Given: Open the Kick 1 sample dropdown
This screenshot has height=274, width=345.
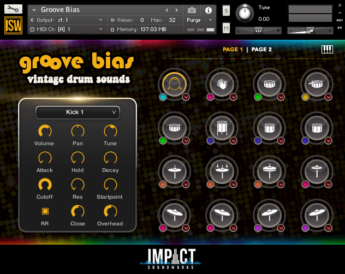Looking at the screenshot, I should (78, 112).
